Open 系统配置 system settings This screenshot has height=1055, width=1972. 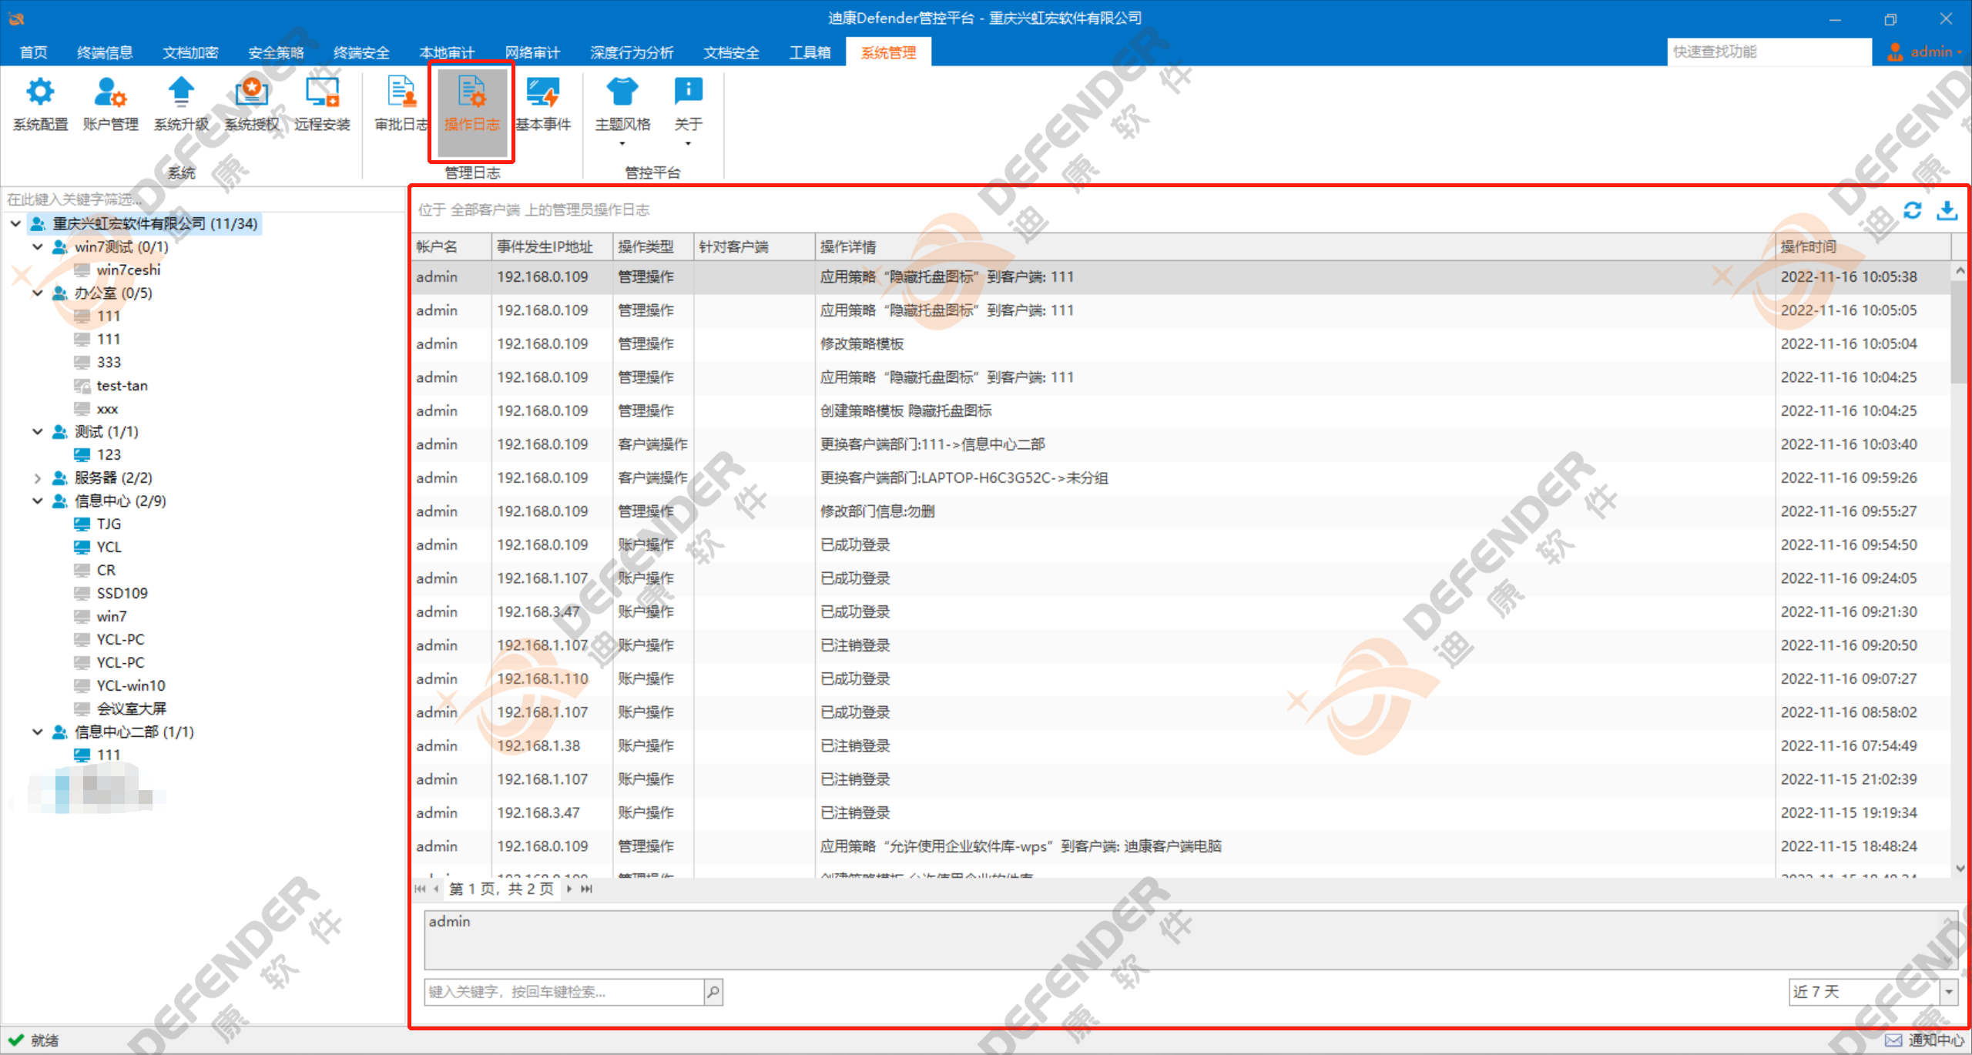click(x=40, y=105)
